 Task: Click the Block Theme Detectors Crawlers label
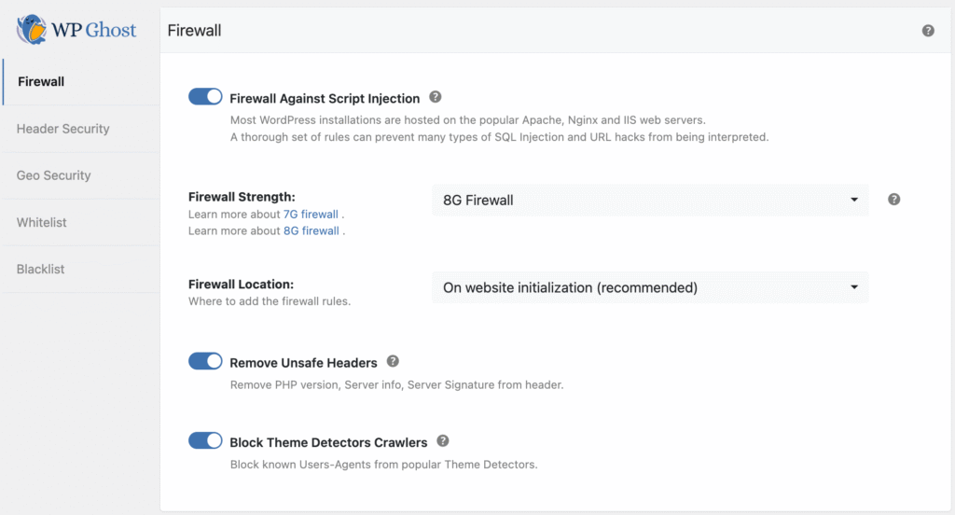pyautogui.click(x=328, y=442)
